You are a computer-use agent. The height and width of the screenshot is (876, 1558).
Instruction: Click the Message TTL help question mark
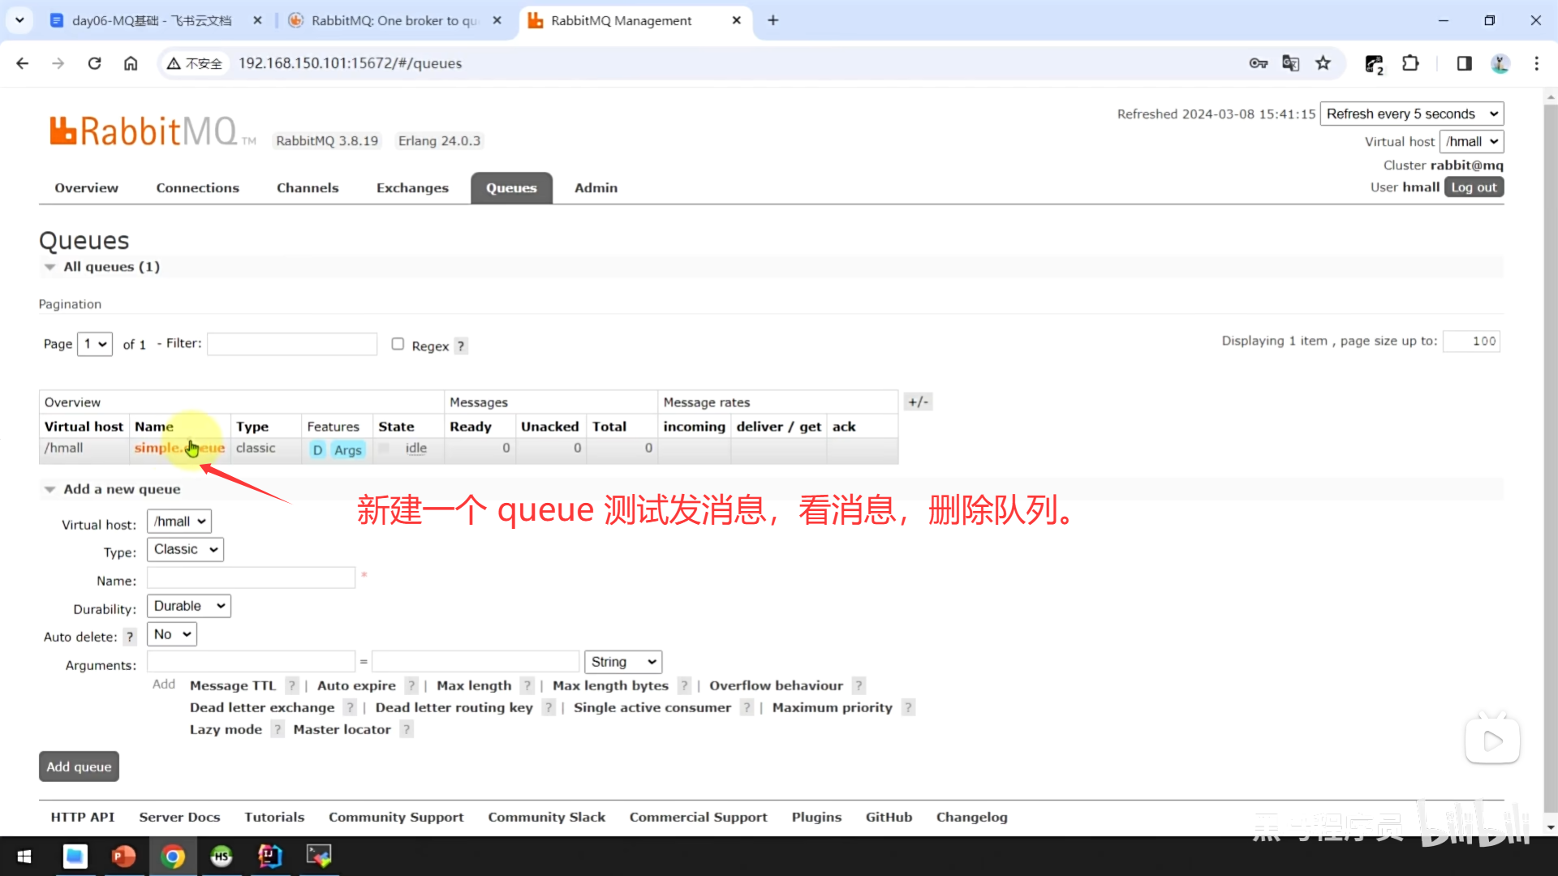292,686
